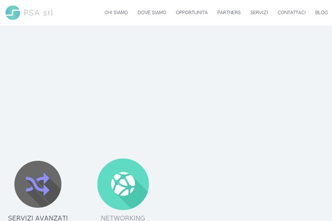Open the Servizi Avanzati shuffle-arrows icon
This screenshot has height=221, width=332.
(x=38, y=184)
